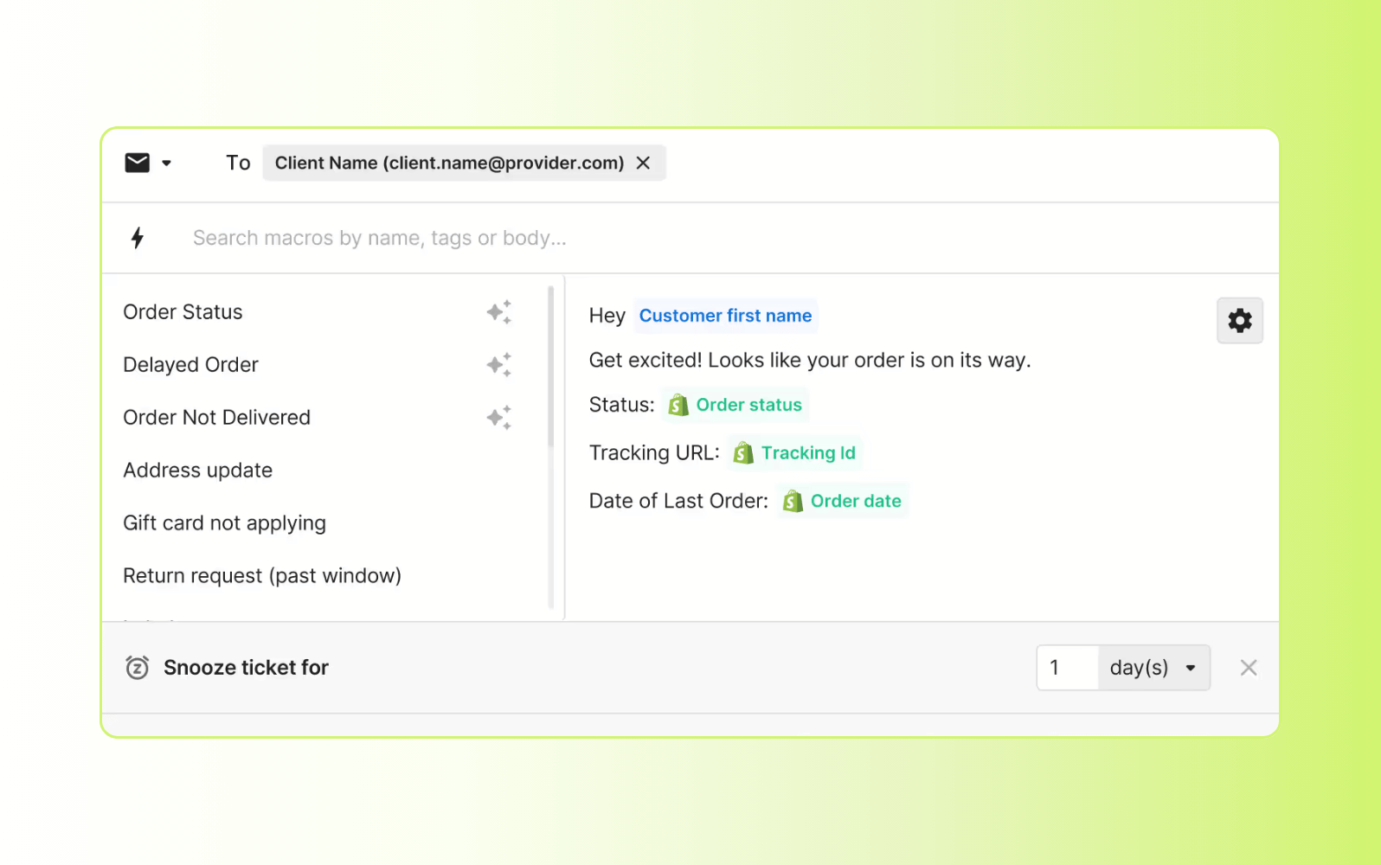Click the 'Status:' label text
This screenshot has width=1381, height=865.
pyautogui.click(x=621, y=405)
